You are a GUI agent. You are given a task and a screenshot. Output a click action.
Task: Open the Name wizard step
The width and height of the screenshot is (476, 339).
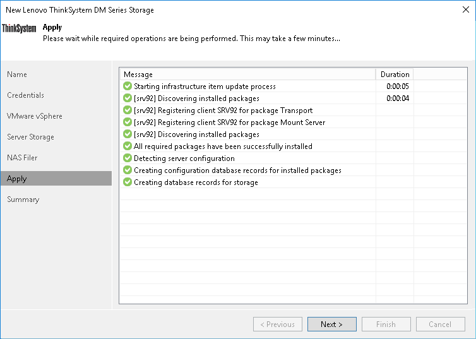[x=17, y=74]
